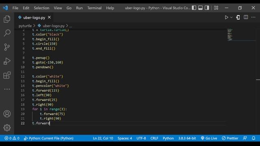
Task: Click line number 12 in gutter
Action: point(23,77)
